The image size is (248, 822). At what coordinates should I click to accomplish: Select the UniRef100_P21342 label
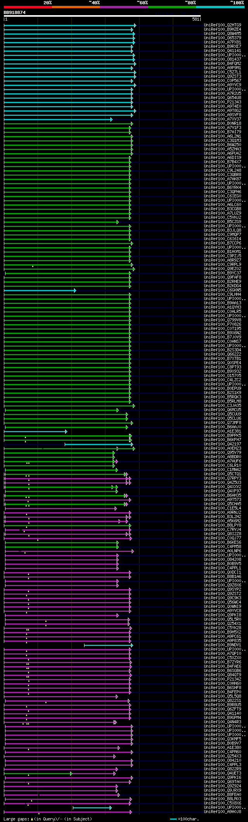click(222, 679)
